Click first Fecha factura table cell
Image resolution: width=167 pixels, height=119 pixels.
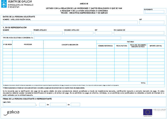pos(122,50)
